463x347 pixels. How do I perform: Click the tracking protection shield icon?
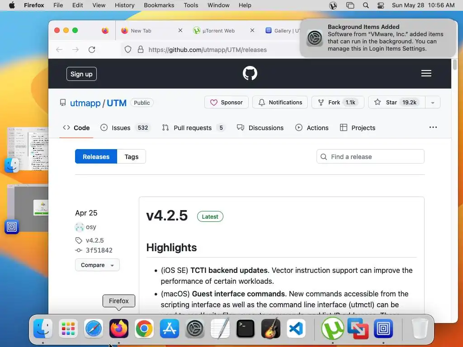[x=128, y=50]
